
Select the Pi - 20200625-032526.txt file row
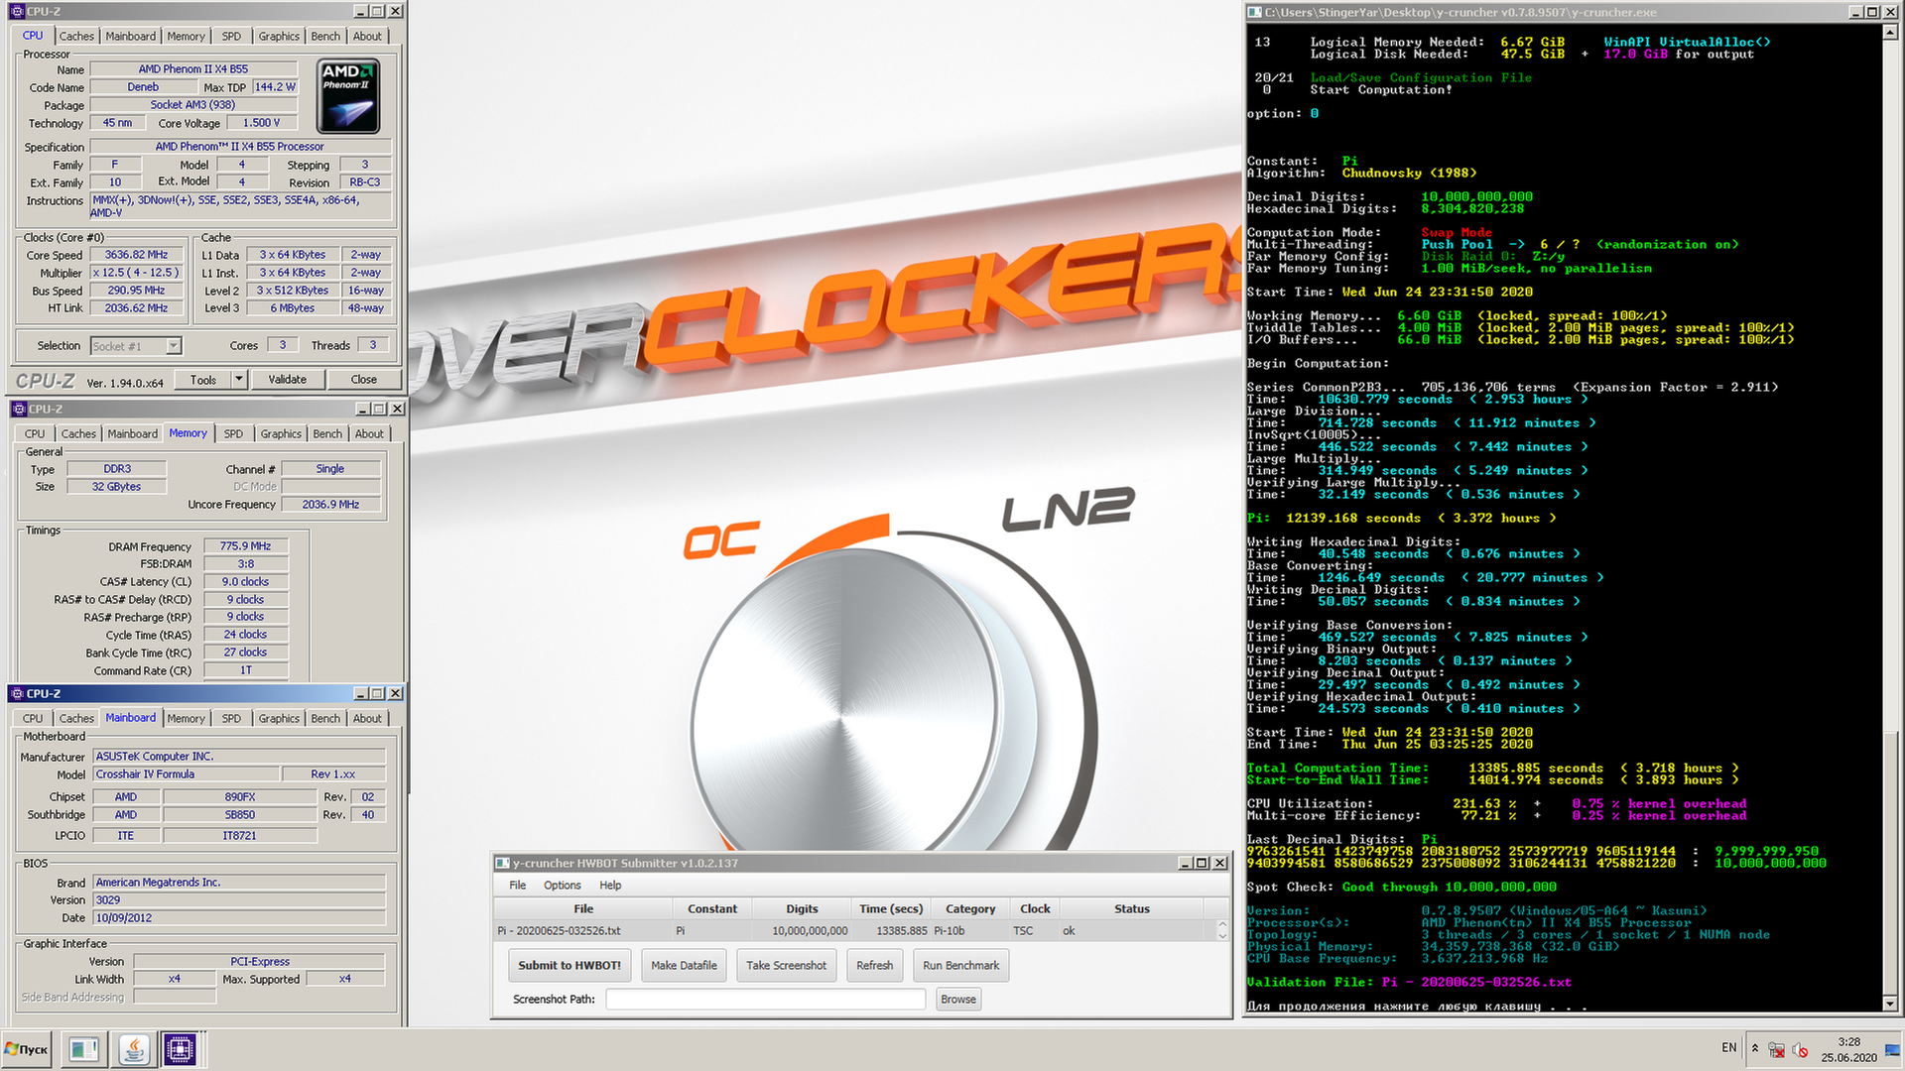856,931
